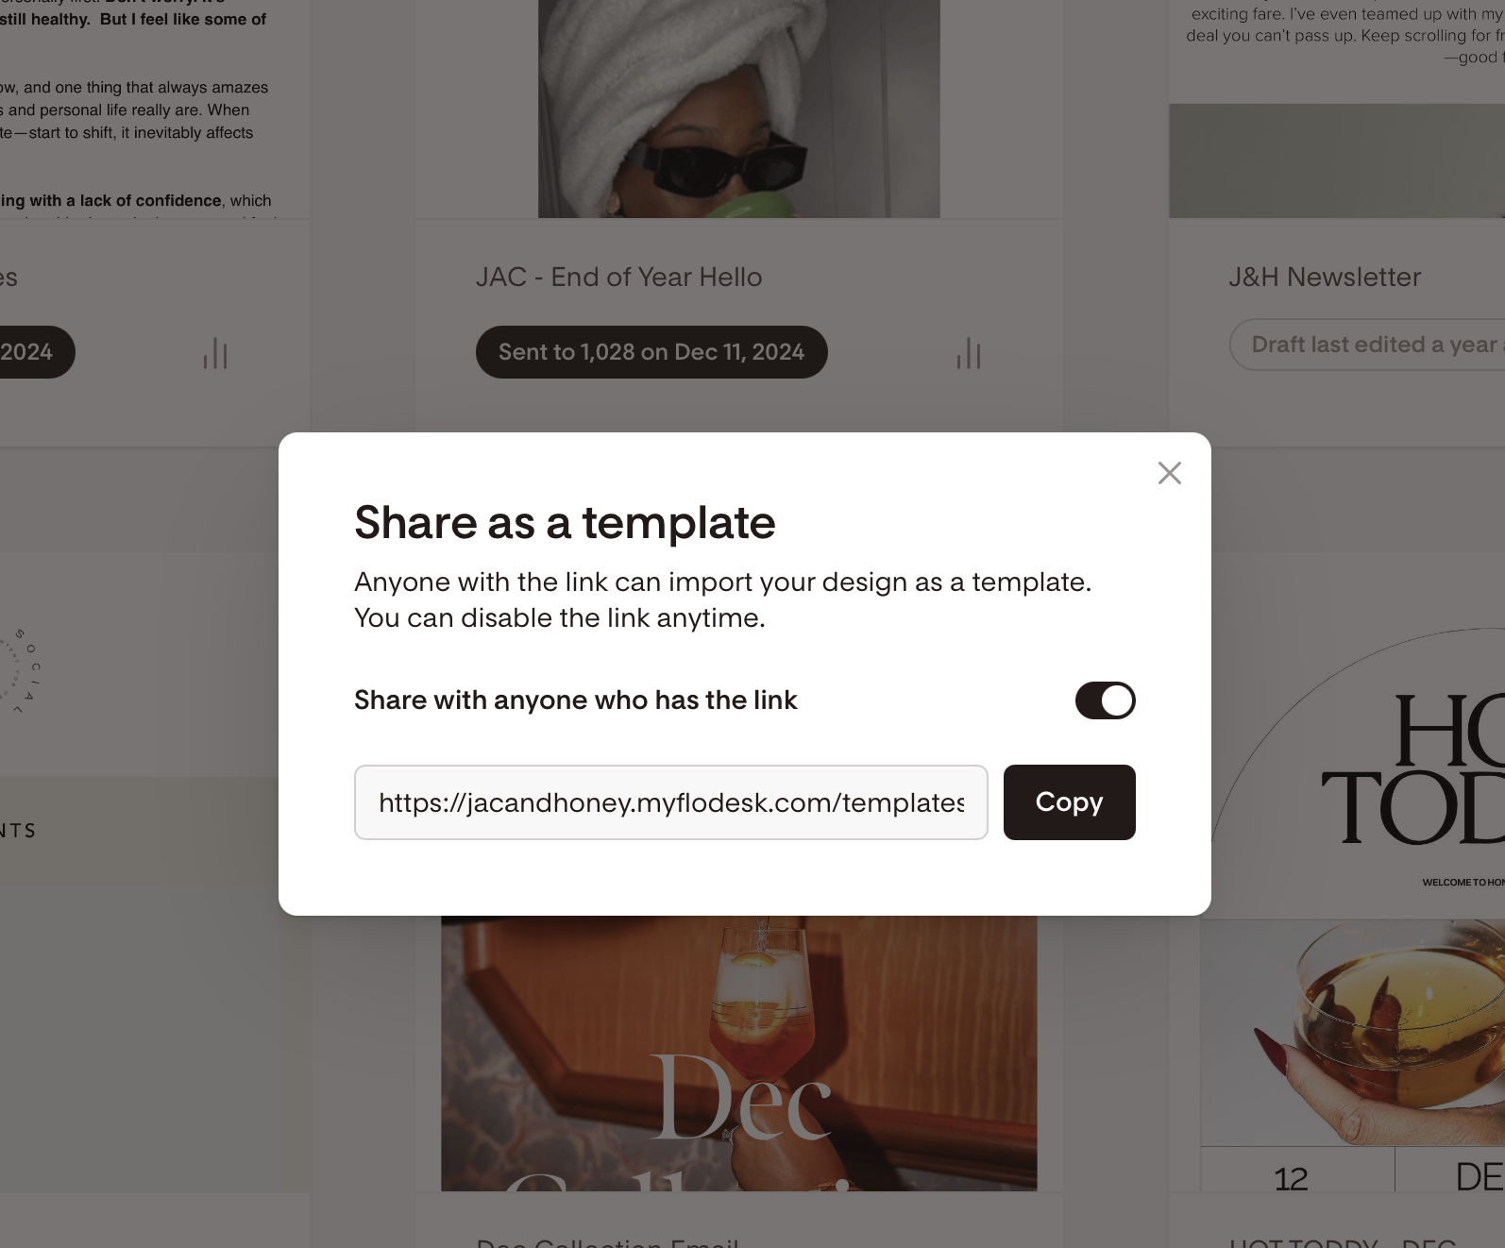Viewport: 1505px width, 1248px height.
Task: Open the Dec Collection cocktail email thumbnail
Action: pyautogui.click(x=738, y=1053)
